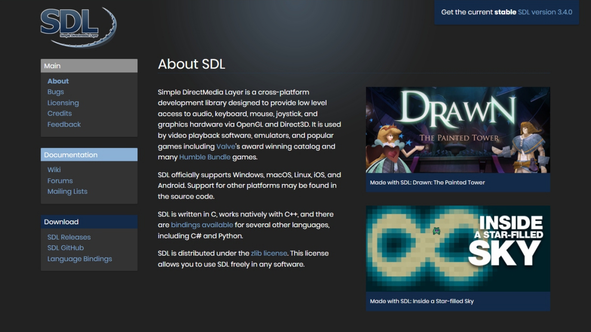Click the Humble Bundle hyperlink
The image size is (591, 332).
point(205,157)
